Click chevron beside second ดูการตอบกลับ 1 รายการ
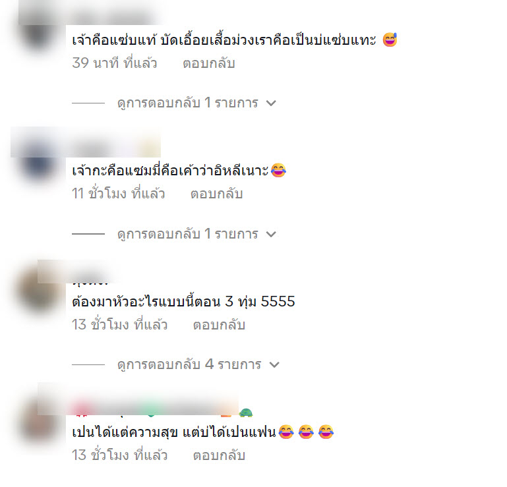Viewport: 507px width, 487px height. pos(271,234)
